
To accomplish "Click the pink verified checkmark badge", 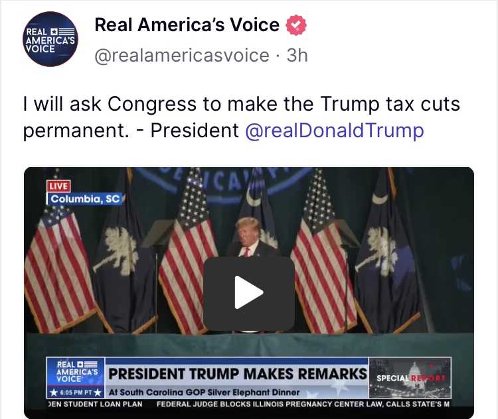I will [x=296, y=25].
